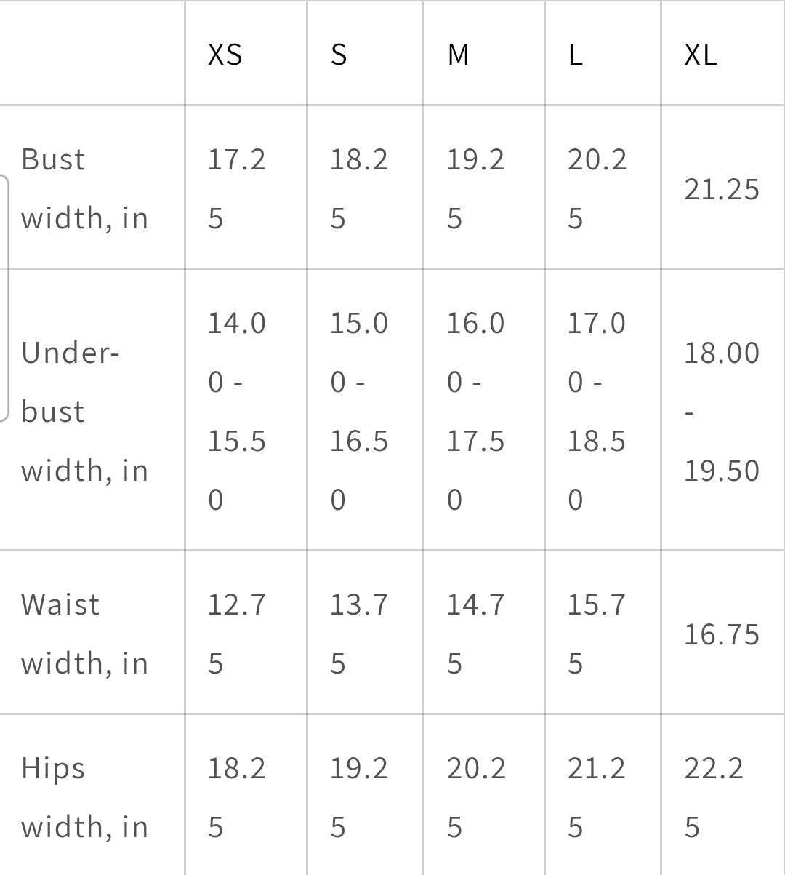Click the XL waist value 16.75

click(x=721, y=634)
